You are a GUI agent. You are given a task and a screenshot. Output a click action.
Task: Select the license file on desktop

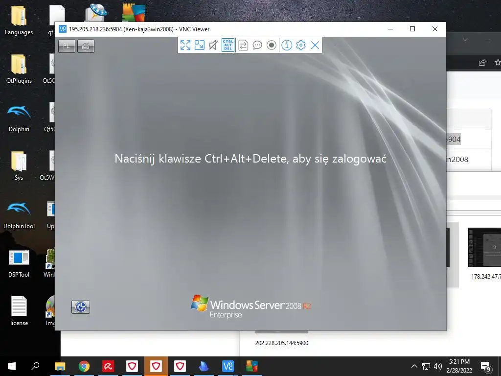coord(19,311)
